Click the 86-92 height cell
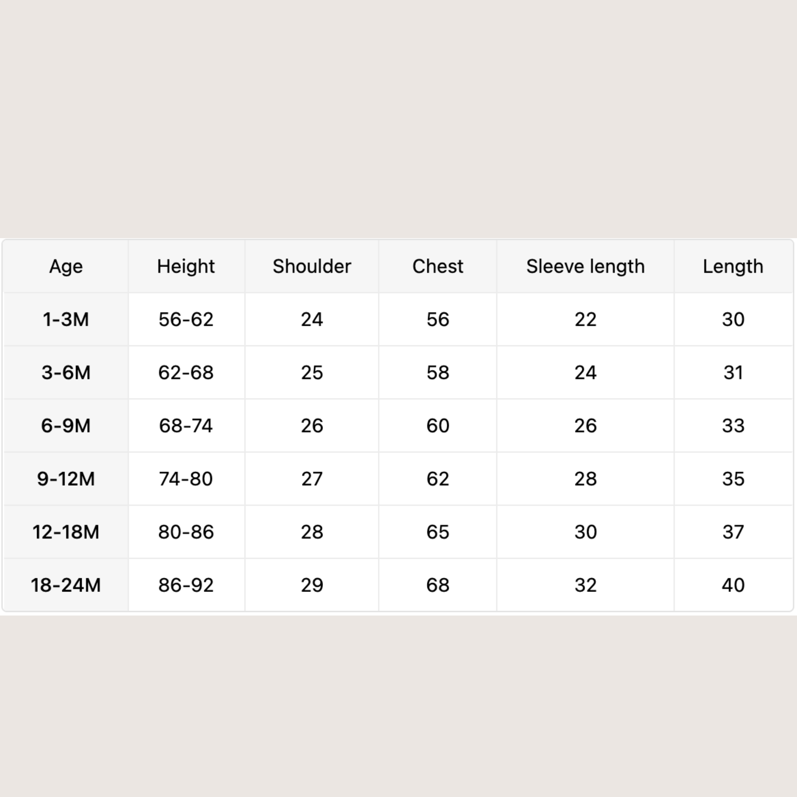 pyautogui.click(x=186, y=585)
